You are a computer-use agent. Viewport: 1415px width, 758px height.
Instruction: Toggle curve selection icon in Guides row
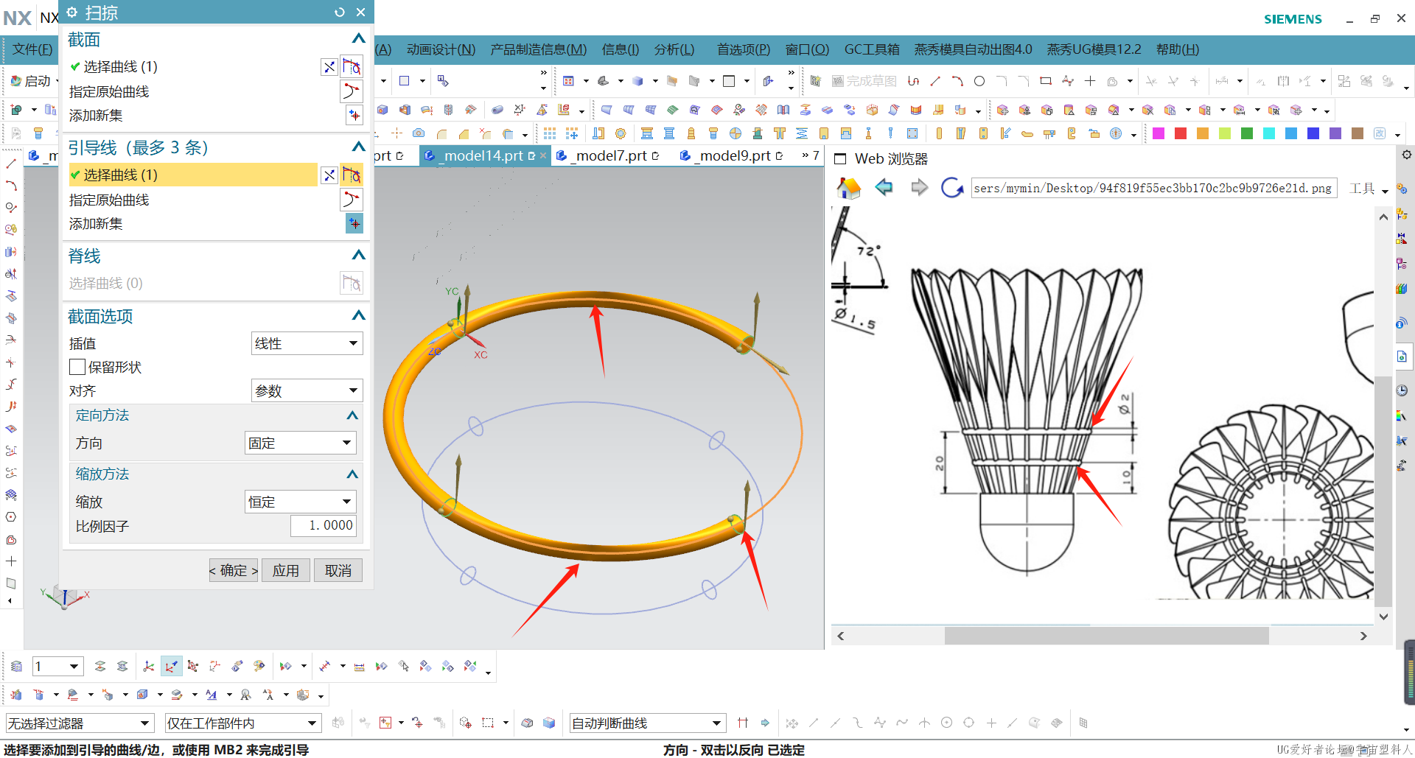tap(352, 175)
